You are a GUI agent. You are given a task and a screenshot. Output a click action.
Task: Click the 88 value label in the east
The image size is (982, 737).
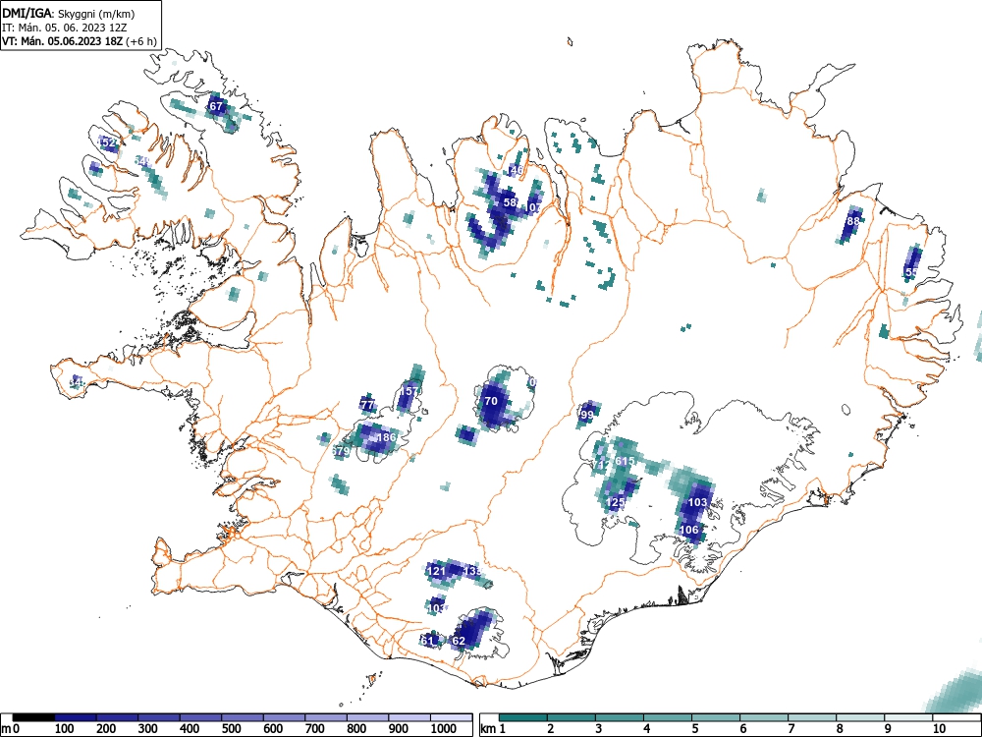[853, 221]
